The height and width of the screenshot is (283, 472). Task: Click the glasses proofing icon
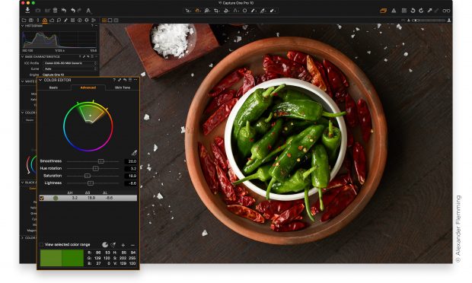point(446,11)
